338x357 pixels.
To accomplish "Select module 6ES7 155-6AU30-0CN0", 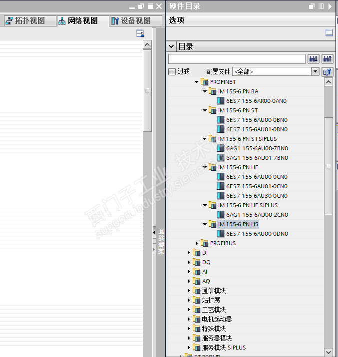I will click(x=257, y=196).
